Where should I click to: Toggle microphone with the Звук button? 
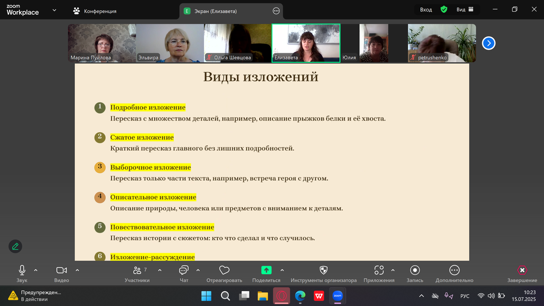point(22,270)
